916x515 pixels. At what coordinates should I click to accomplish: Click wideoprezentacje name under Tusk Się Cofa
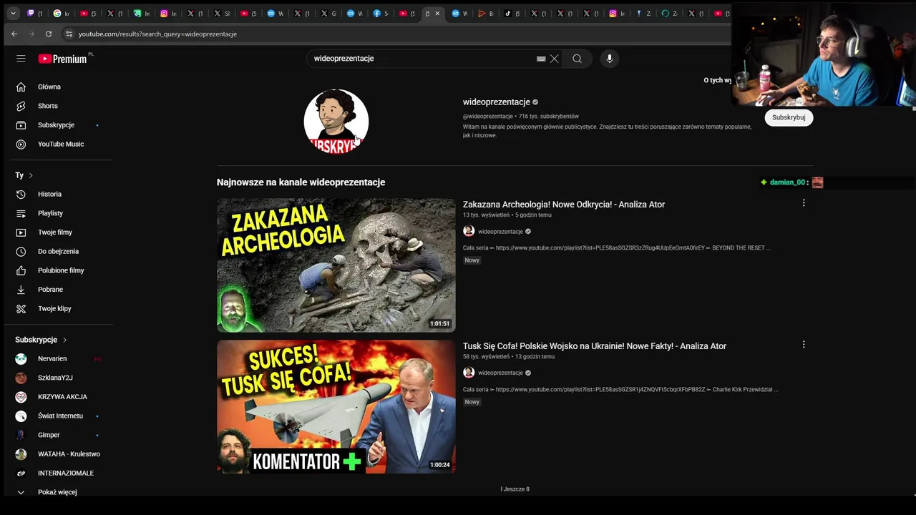500,373
